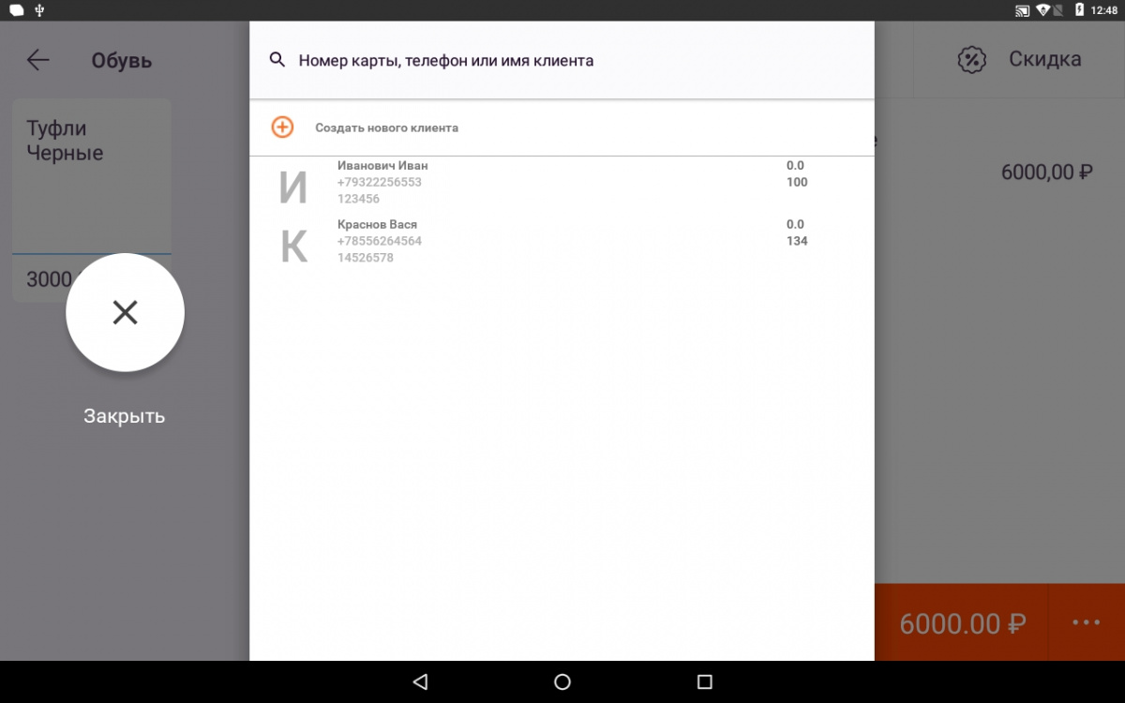
Task: Open the Скидка discount icon
Action: click(x=972, y=60)
